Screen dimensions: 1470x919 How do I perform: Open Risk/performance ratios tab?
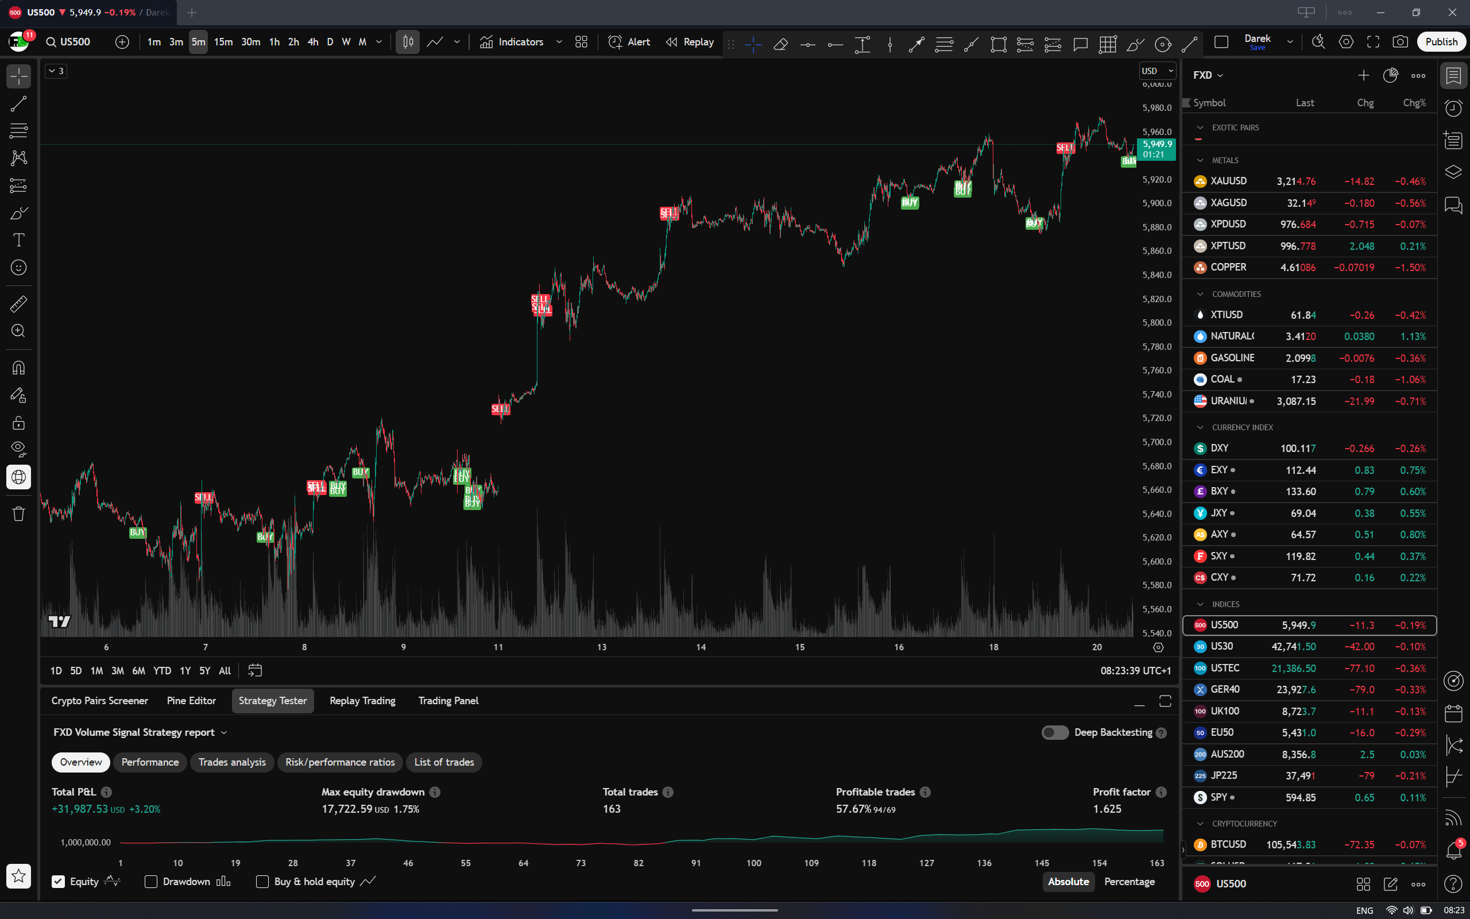point(339,762)
